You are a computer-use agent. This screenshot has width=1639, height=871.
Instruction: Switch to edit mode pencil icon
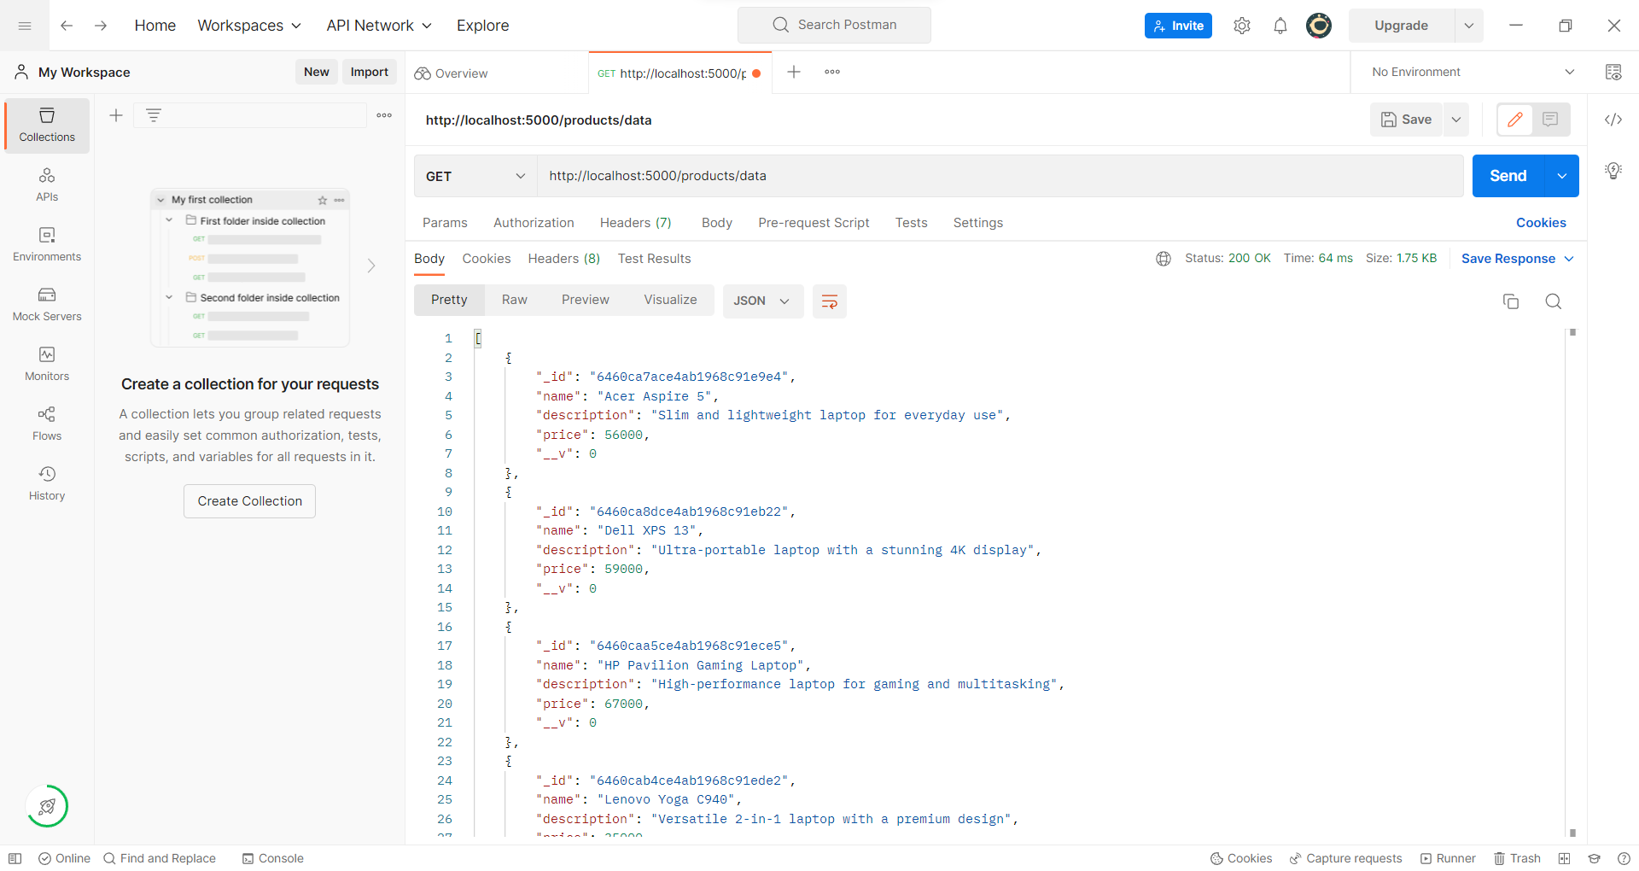[1515, 120]
